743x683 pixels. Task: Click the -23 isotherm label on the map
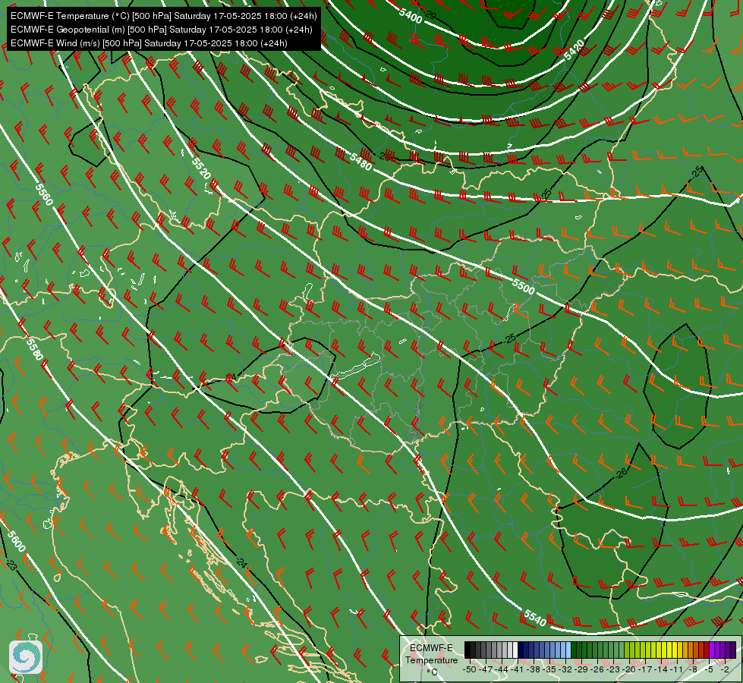pyautogui.click(x=11, y=565)
